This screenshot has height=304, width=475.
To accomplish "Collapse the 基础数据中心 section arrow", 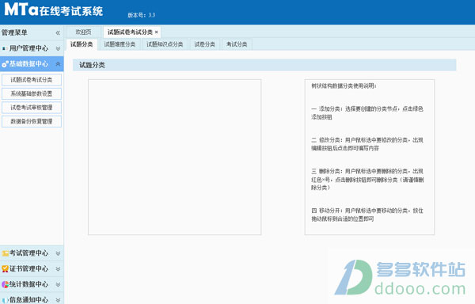I will pos(58,64).
